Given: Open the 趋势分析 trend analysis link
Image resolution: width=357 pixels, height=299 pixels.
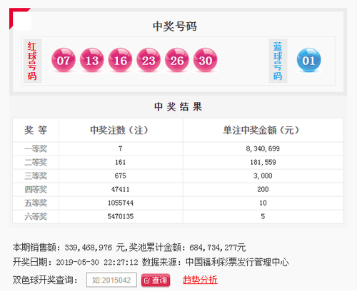Looking at the screenshot, I should [x=200, y=280].
